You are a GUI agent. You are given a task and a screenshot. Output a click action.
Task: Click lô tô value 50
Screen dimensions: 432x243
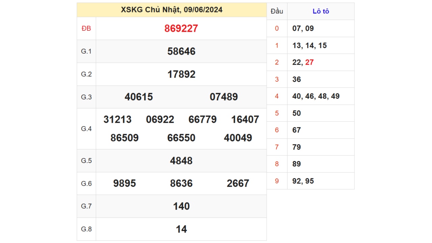(297, 113)
